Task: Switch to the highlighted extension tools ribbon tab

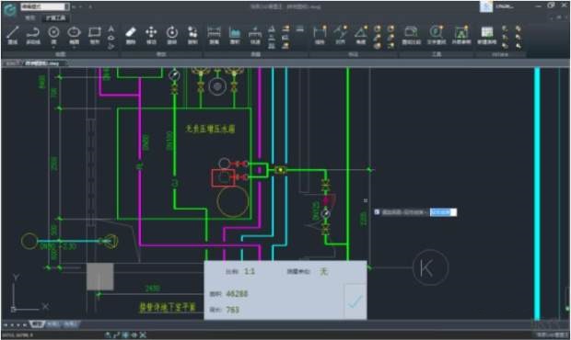Action: 55,17
